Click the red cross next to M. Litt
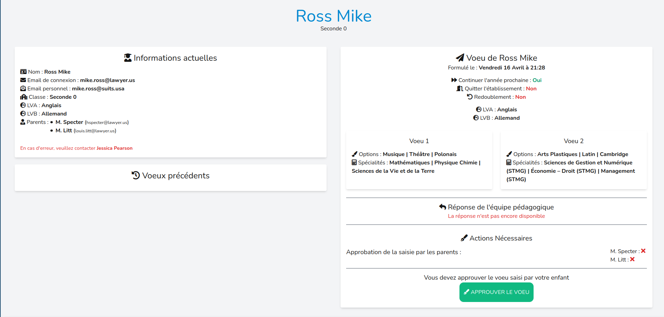Viewport: 664px width, 317px height. tap(632, 259)
